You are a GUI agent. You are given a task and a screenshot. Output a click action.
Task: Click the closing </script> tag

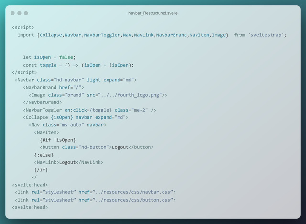pos(24,72)
